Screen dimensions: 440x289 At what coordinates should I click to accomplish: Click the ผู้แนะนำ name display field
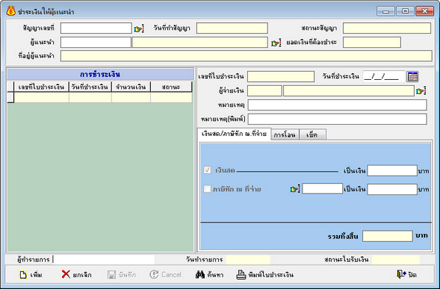pyautogui.click(x=200, y=43)
